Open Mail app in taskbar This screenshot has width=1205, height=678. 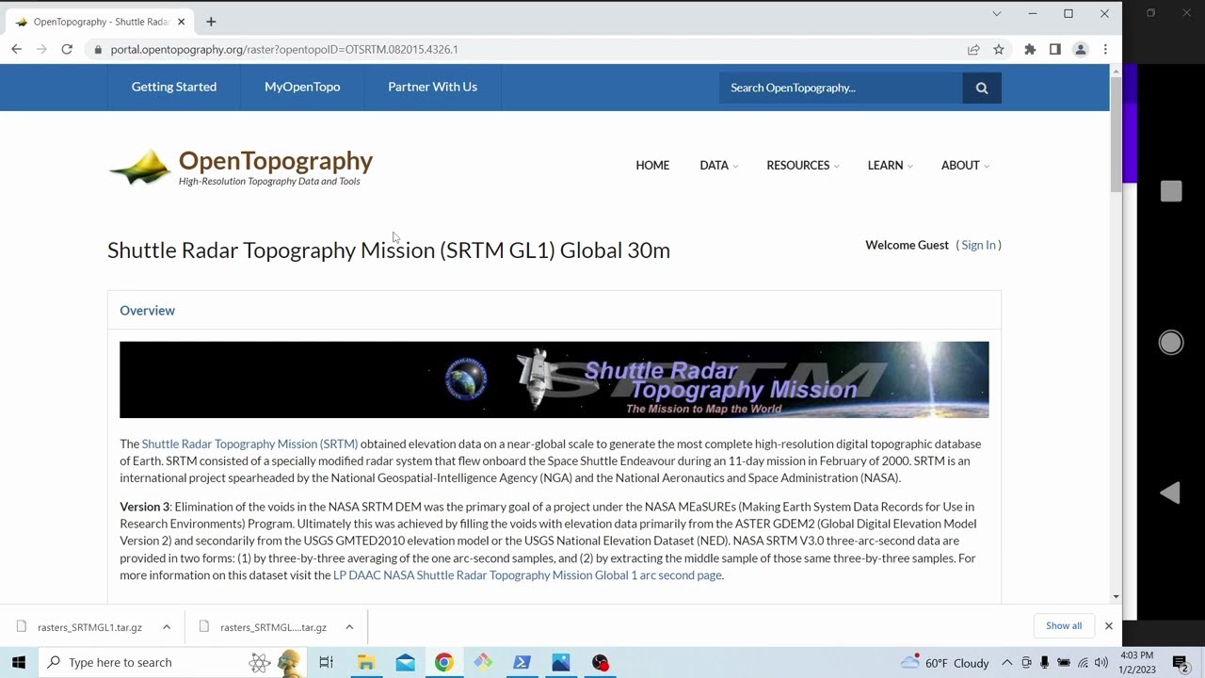[406, 662]
